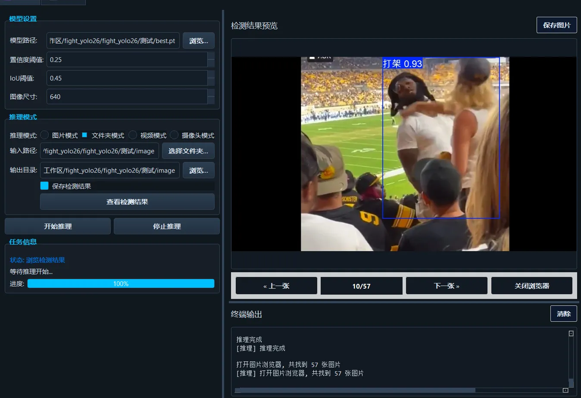Increase the 置信度阈值 value with its up arrow
The width and height of the screenshot is (581, 398).
tap(211, 56)
